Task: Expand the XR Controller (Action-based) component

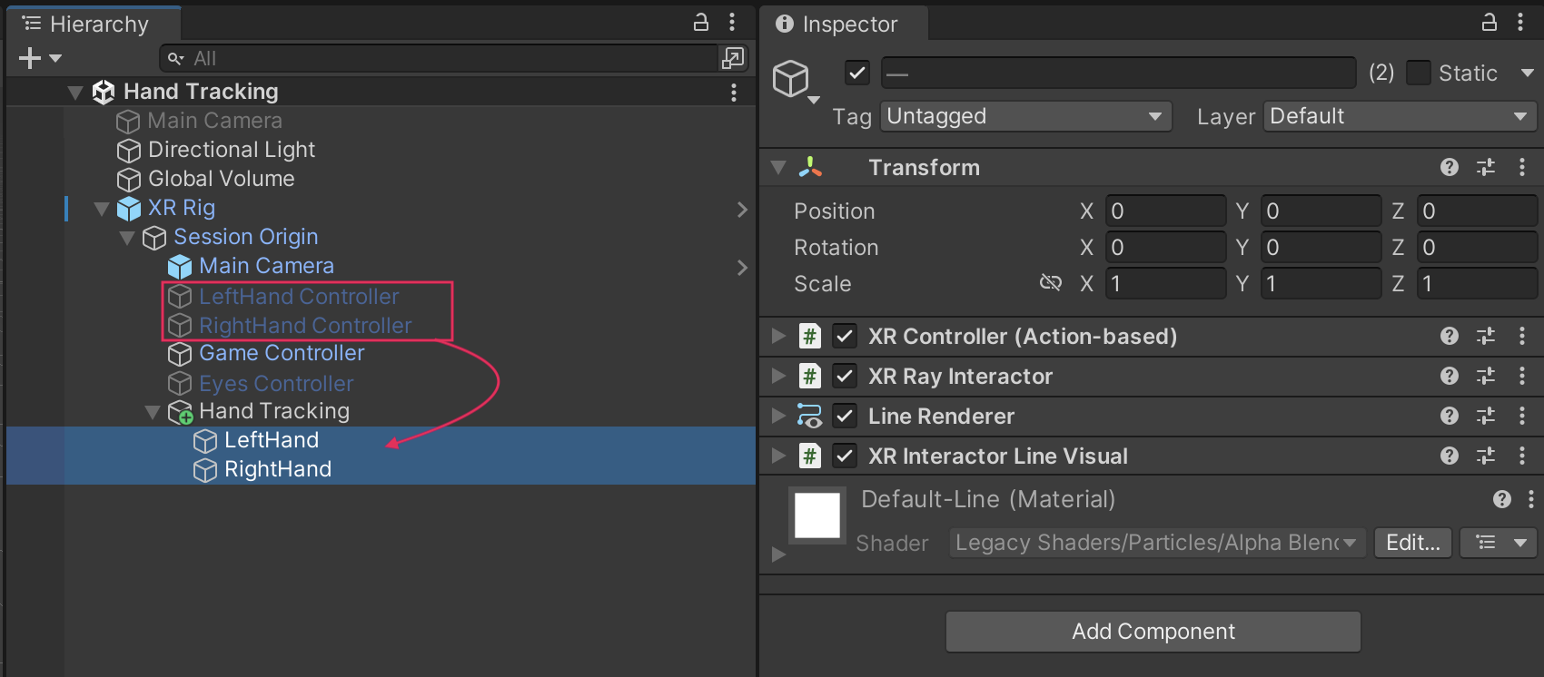Action: click(x=778, y=336)
